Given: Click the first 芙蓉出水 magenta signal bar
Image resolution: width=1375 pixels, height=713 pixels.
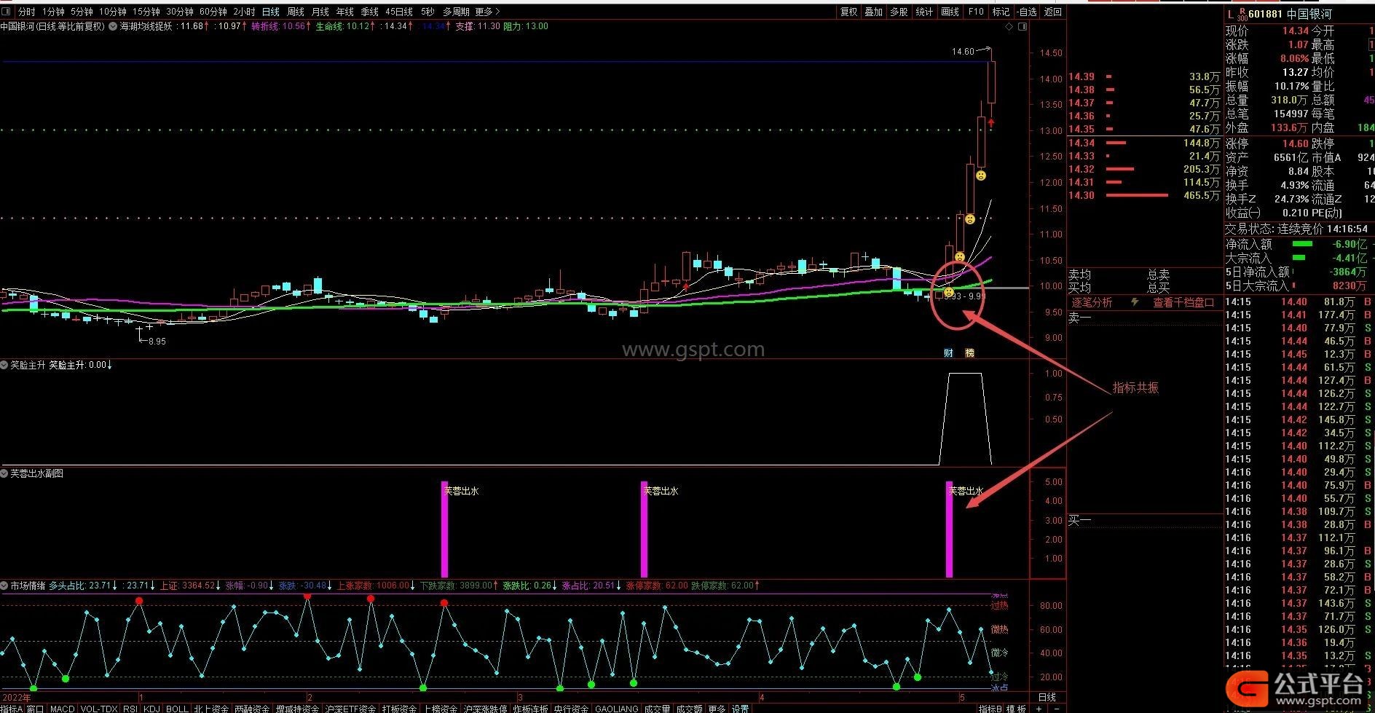Looking at the screenshot, I should point(444,529).
